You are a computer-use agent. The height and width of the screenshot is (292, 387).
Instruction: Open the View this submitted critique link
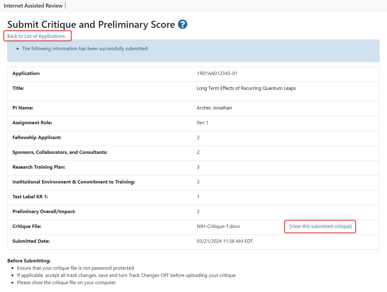[x=320, y=226]
